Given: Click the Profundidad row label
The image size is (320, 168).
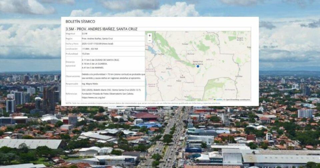Looking at the screenshot, I should point(72,54).
